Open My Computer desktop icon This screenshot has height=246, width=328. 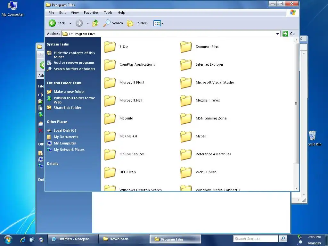[x=12, y=9]
